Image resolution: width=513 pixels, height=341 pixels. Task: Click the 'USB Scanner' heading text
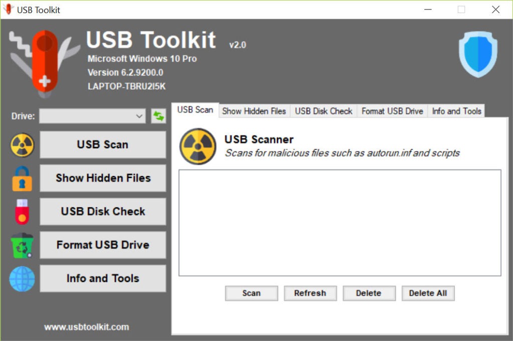pos(259,140)
